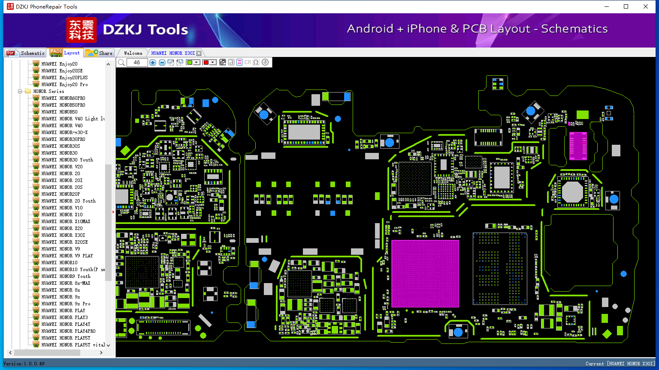Viewport: 659px width, 370px height.
Task: Click PADS icon beside HUAWEI HONOR X10
Action: [x=36, y=215]
